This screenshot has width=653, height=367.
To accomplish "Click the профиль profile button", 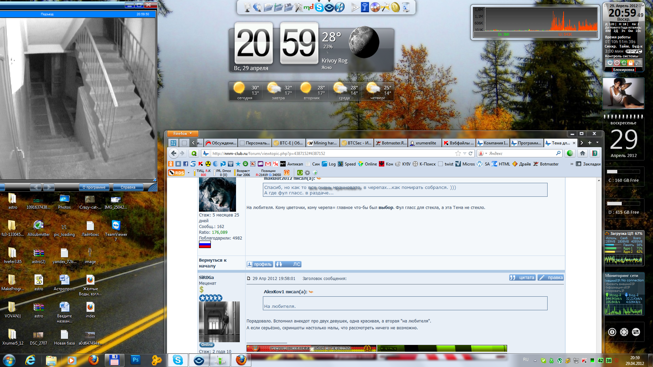I will click(260, 264).
